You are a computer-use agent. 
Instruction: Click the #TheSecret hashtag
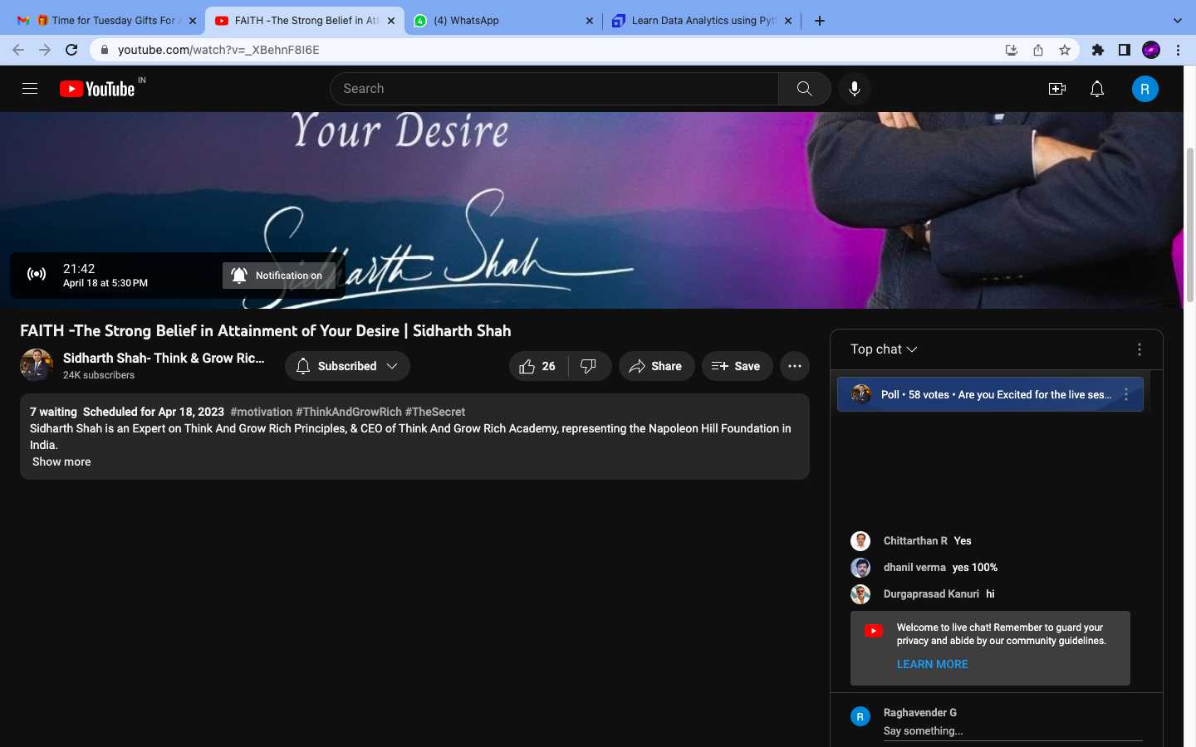(435, 412)
